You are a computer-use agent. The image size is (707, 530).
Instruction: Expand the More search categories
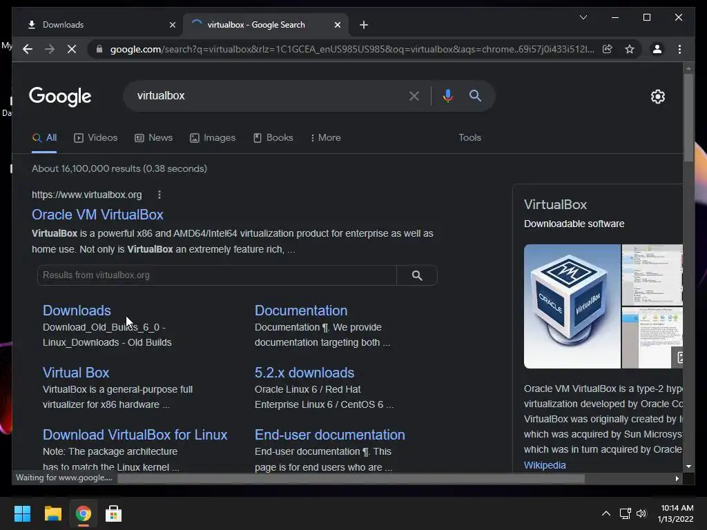click(326, 138)
